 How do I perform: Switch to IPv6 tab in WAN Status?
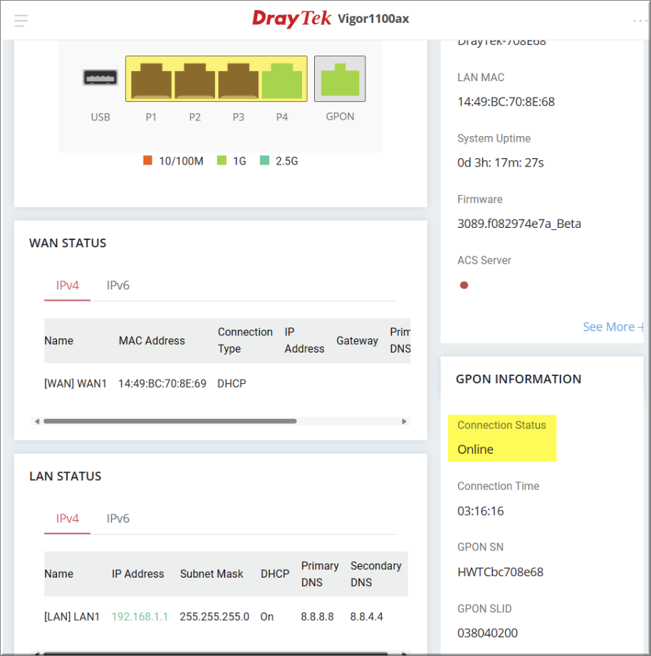(118, 286)
